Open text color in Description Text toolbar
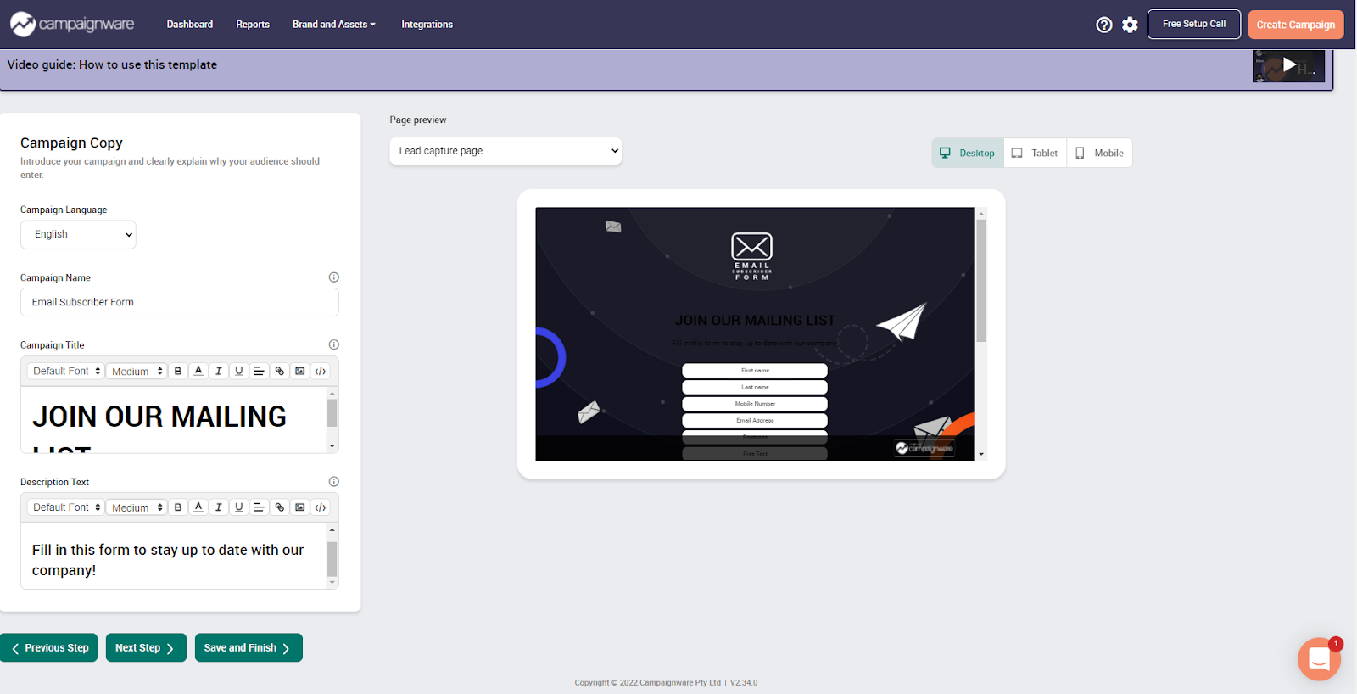Image resolution: width=1357 pixels, height=694 pixels. tap(198, 507)
